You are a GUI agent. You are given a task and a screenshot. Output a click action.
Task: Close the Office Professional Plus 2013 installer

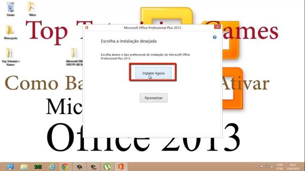[217, 27]
